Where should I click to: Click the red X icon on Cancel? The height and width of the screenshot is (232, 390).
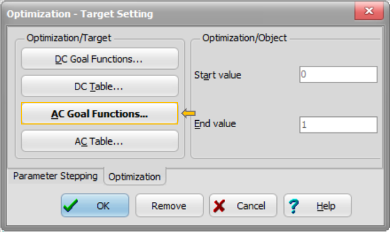pyautogui.click(x=219, y=206)
